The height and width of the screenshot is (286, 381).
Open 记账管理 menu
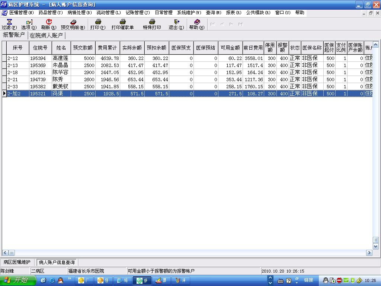tap(138, 13)
